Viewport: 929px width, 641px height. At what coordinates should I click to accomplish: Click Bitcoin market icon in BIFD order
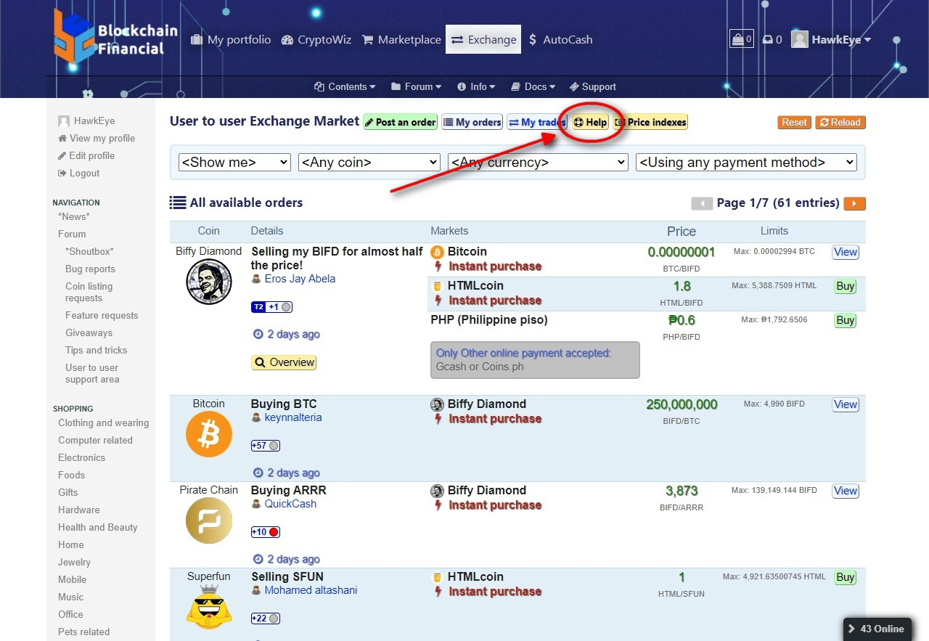point(437,252)
